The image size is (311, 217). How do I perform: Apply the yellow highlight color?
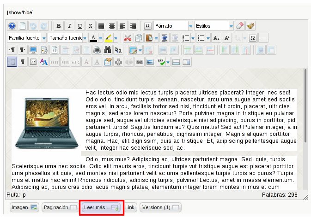coord(109,38)
